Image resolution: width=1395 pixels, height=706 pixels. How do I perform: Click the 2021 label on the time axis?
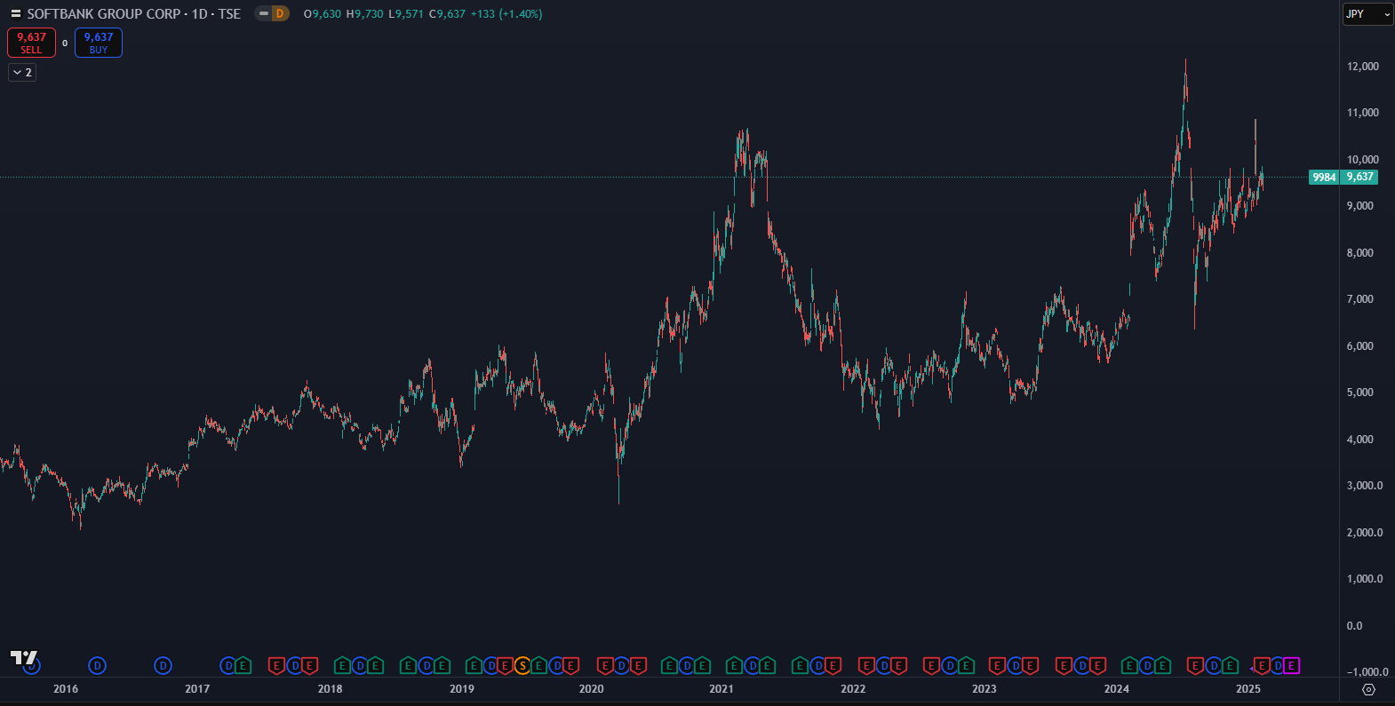coord(721,689)
